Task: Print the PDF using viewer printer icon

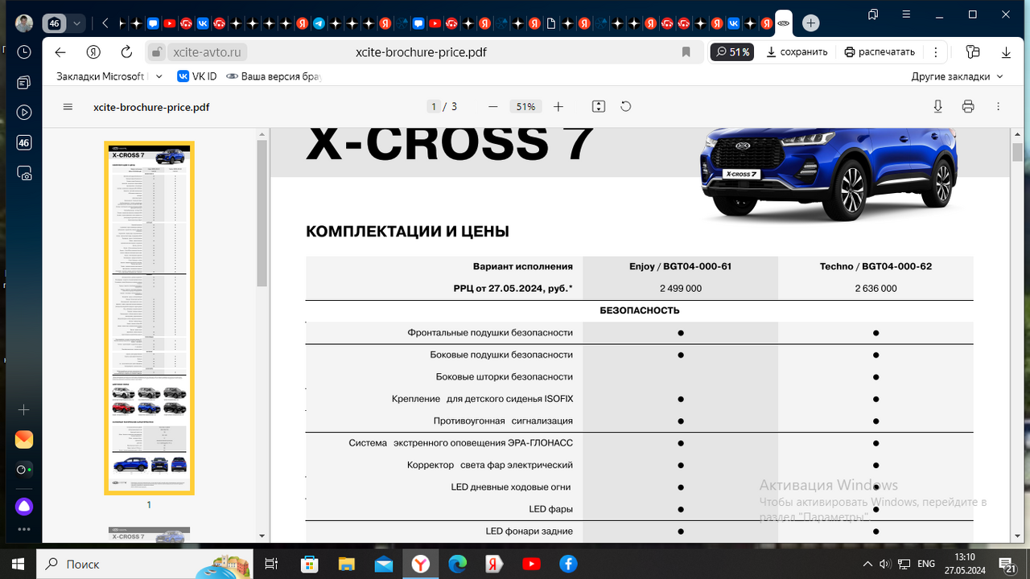Action: [x=968, y=107]
